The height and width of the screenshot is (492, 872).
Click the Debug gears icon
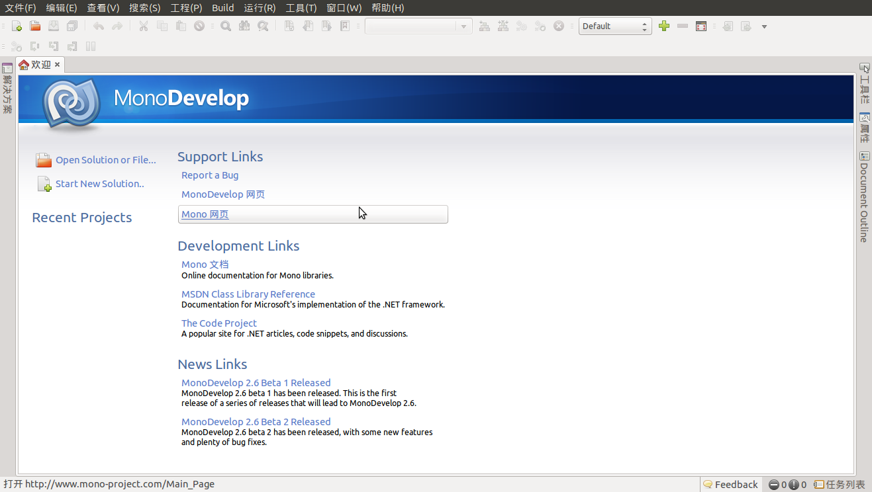[540, 26]
